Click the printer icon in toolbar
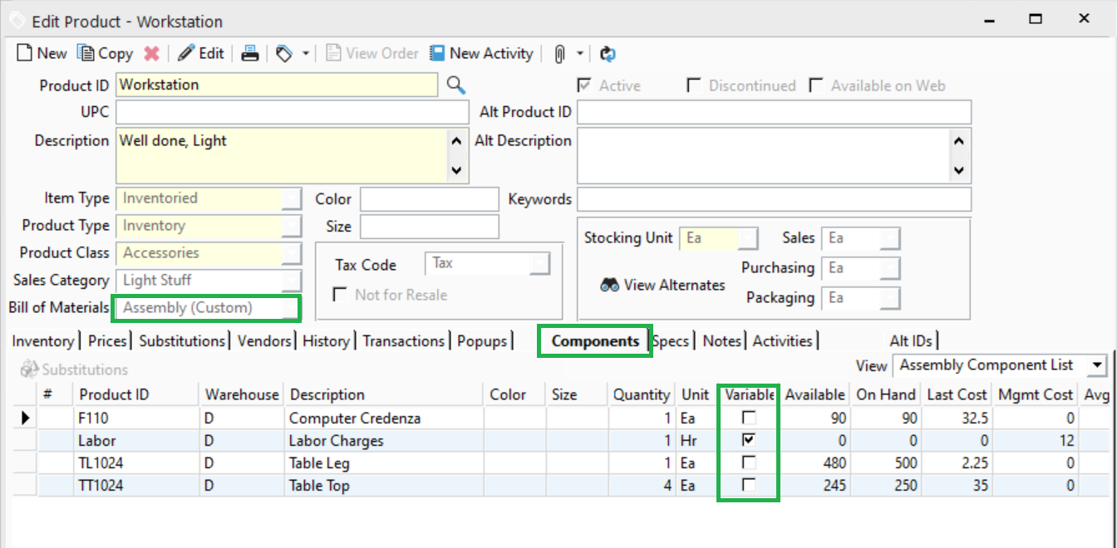 (249, 54)
